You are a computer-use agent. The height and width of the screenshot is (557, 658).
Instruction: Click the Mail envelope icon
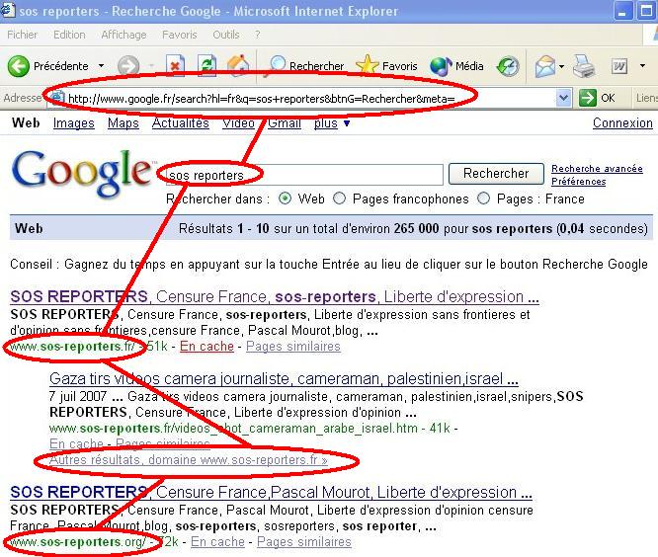click(545, 66)
